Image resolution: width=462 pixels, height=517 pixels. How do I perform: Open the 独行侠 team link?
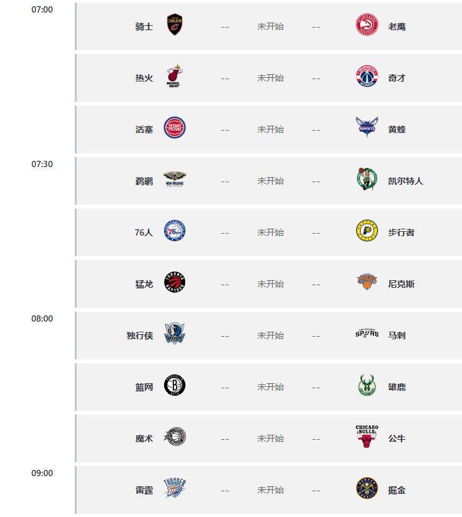[140, 335]
